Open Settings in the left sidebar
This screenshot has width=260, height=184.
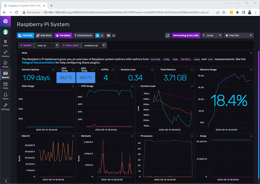pos(5,107)
